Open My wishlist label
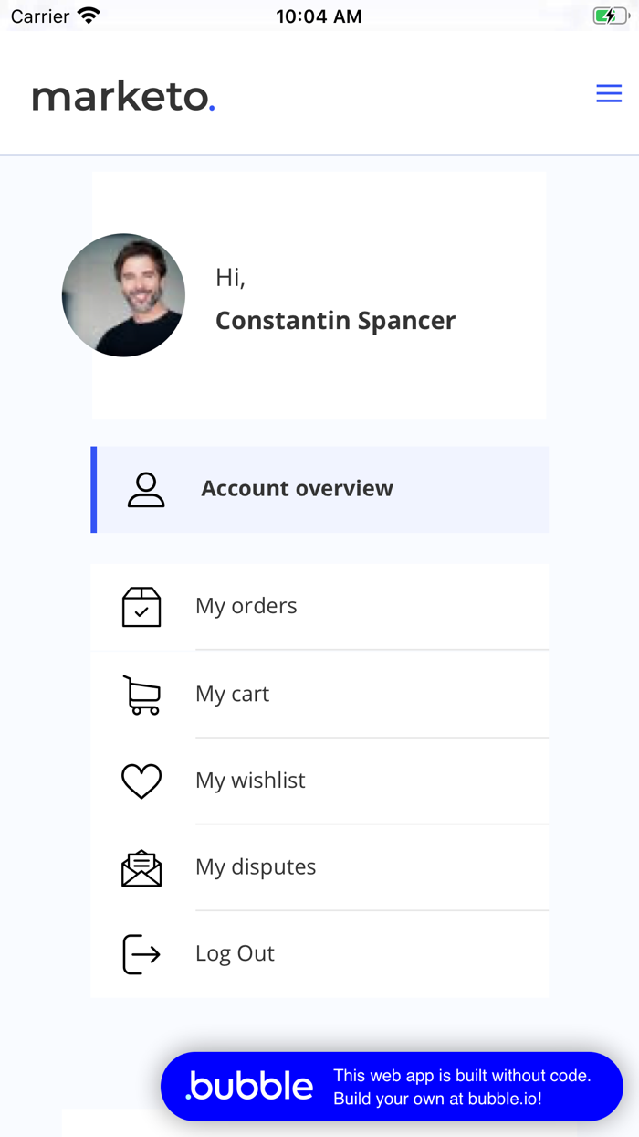The width and height of the screenshot is (639, 1137). [250, 781]
